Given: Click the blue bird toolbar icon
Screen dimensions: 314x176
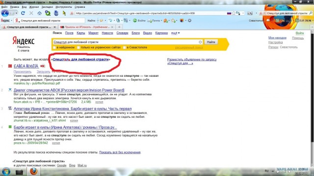Looking at the screenshot, I should click(x=56, y=13).
